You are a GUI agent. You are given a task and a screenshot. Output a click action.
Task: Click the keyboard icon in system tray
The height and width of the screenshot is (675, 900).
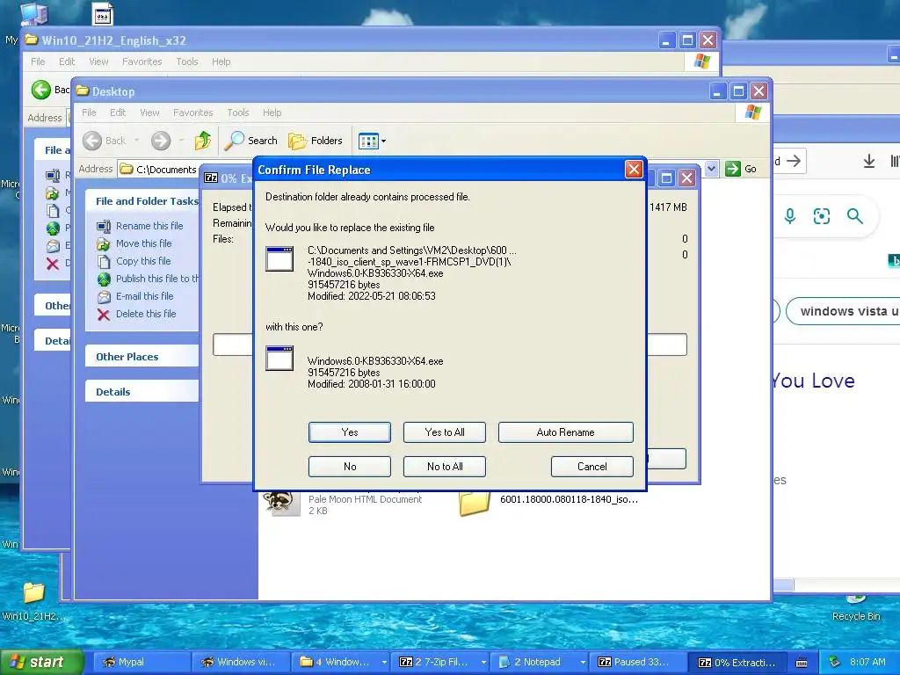pyautogui.click(x=802, y=663)
